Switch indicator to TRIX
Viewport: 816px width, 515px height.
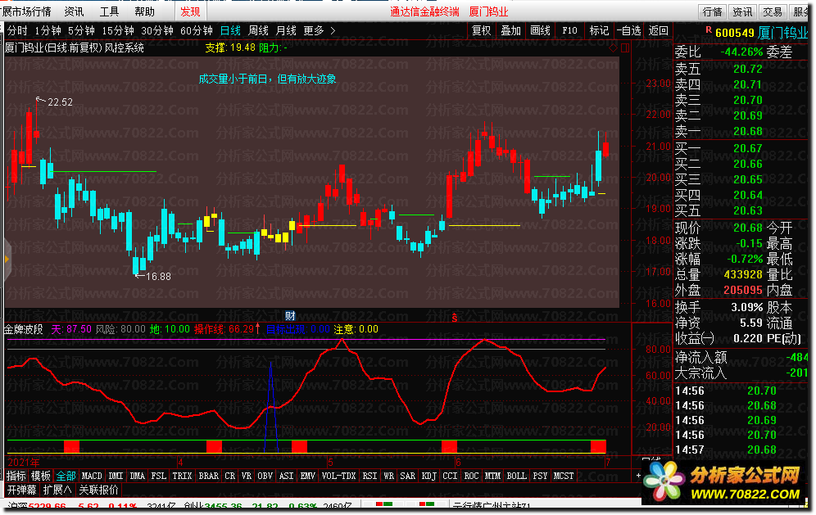(182, 476)
